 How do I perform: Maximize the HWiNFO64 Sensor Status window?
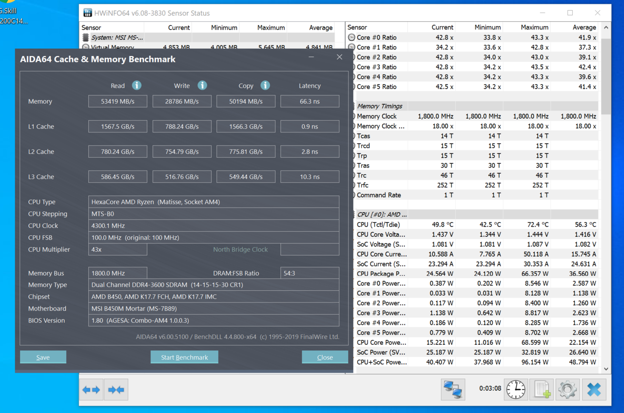(x=570, y=13)
